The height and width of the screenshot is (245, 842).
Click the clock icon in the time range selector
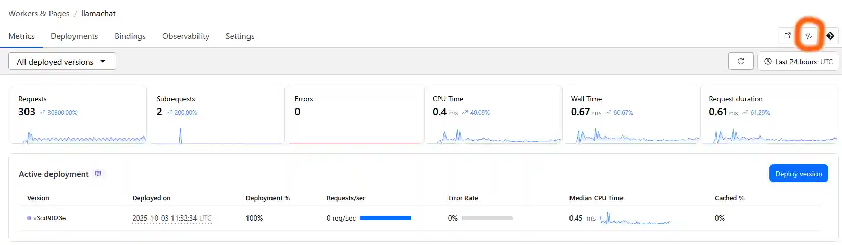pyautogui.click(x=768, y=62)
